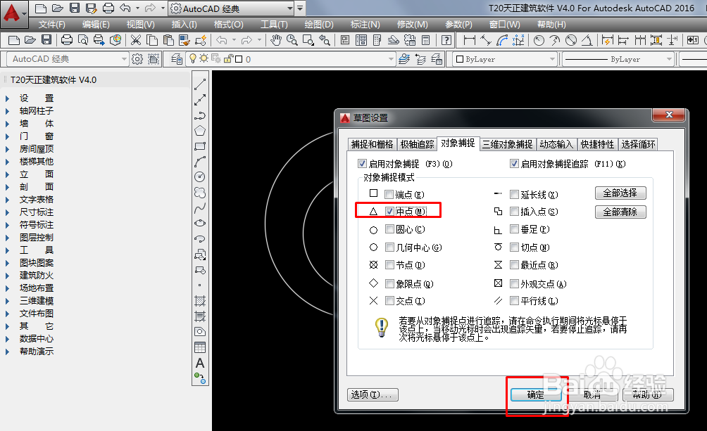Select the Arc draw tool
Viewport: 707px width, 431px height.
click(200, 161)
